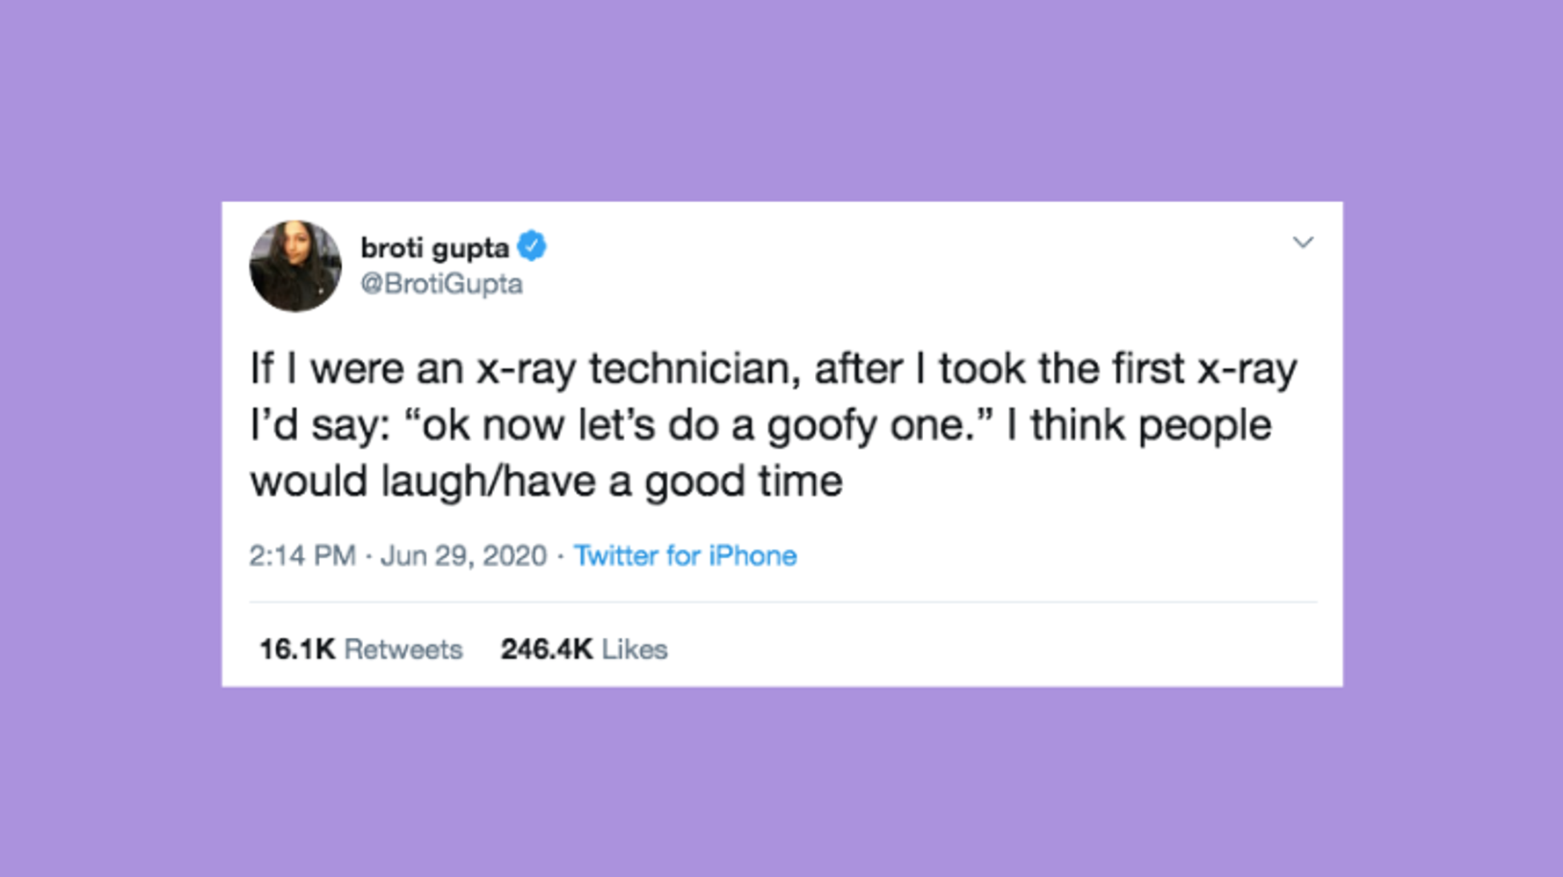Screen dimensions: 1563x877
Task: Open the @BrotiGupta handle link
Action: coord(441,284)
